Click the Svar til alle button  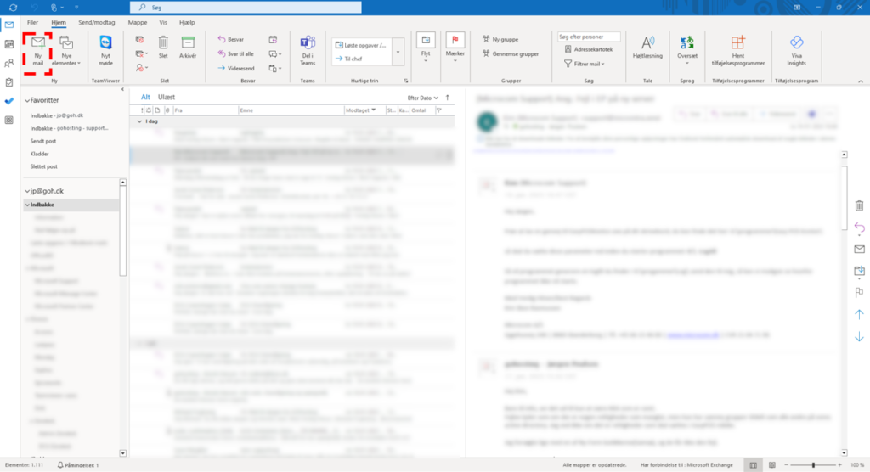pyautogui.click(x=237, y=53)
